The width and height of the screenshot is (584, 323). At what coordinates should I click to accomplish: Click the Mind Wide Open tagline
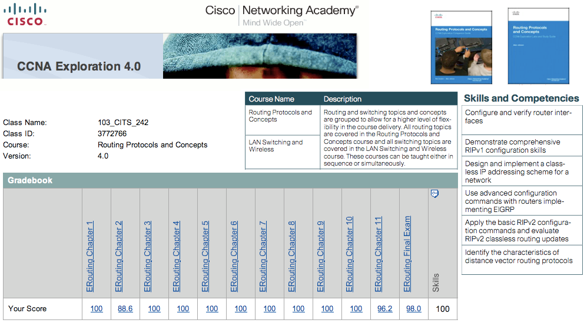point(274,23)
